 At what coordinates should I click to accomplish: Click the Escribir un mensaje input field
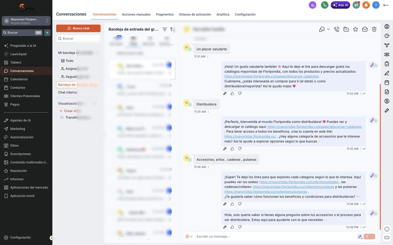(274, 236)
